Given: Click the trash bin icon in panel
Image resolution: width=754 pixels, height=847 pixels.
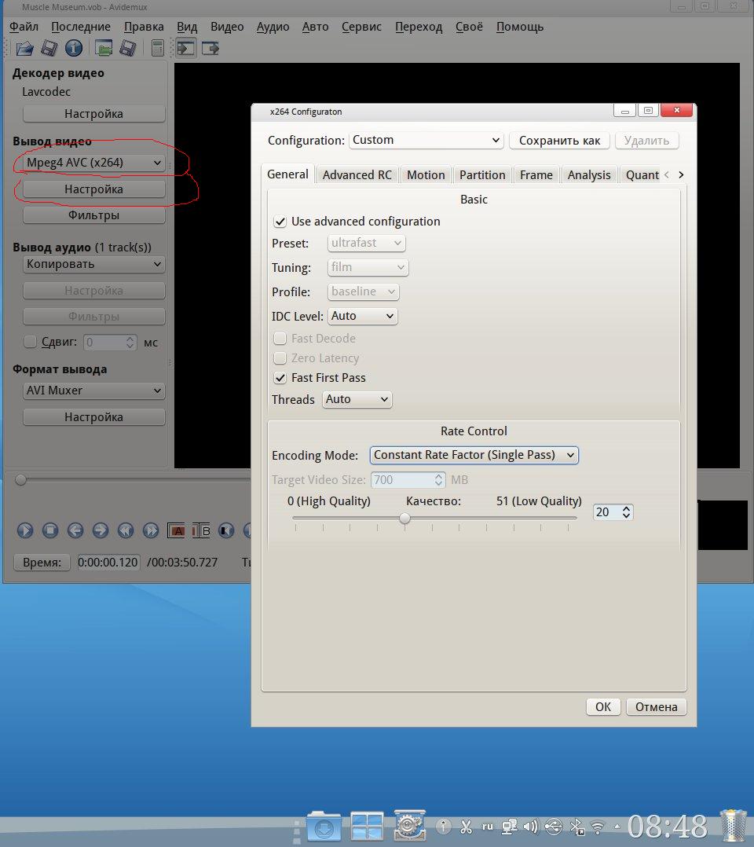Looking at the screenshot, I should pyautogui.click(x=733, y=826).
